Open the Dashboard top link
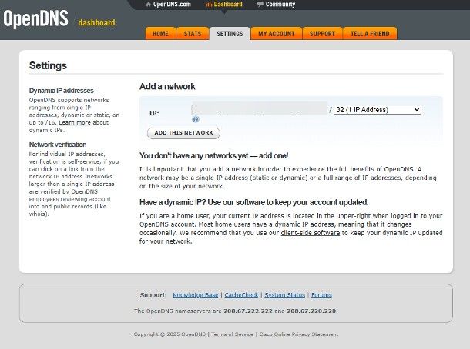 tap(228, 4)
